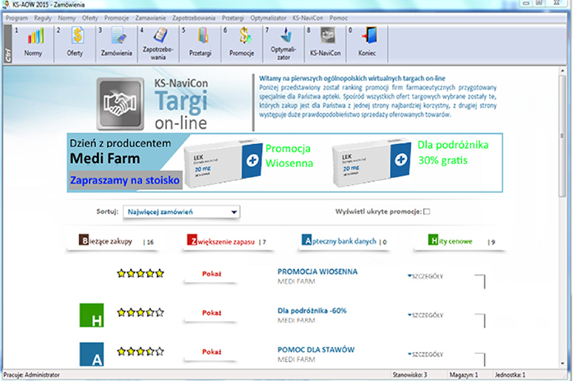573x381 pixels.
Task: Click the Promocja Wiosenna banner text
Action: coord(289,156)
